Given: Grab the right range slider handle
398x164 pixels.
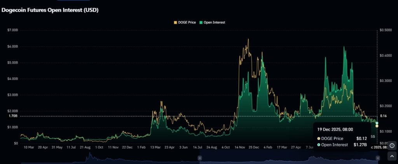Looking at the screenshot, I should tap(377, 158).
